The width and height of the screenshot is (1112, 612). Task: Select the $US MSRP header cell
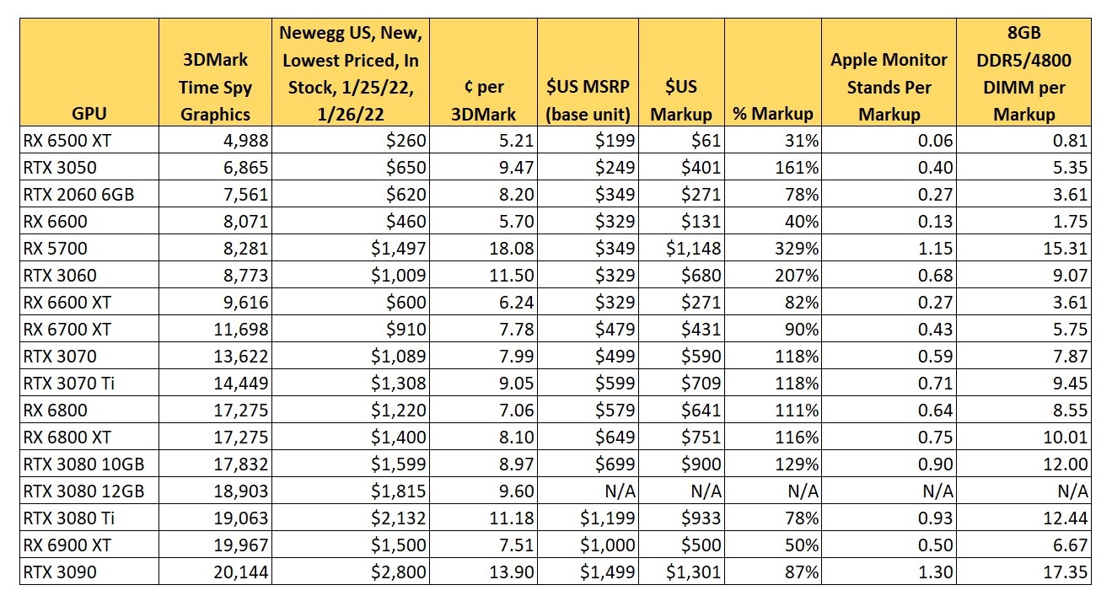coord(588,73)
